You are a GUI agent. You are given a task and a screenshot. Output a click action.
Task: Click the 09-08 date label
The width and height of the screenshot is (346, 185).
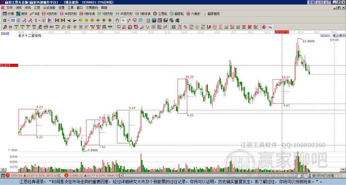click(x=334, y=40)
